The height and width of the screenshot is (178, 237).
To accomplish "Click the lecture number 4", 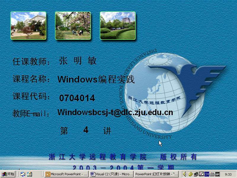I will tap(86, 130).
